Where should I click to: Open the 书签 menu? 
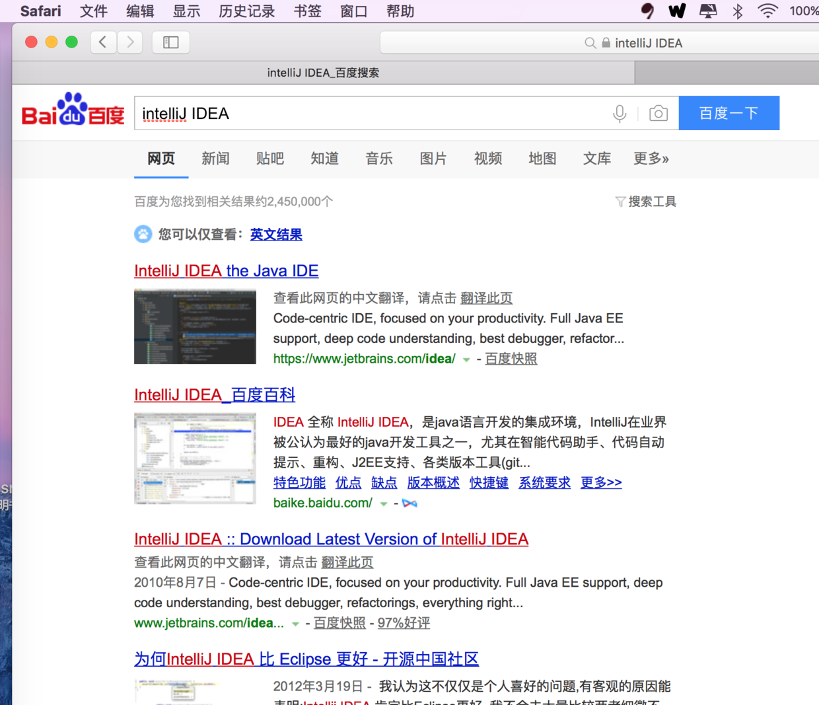[307, 11]
